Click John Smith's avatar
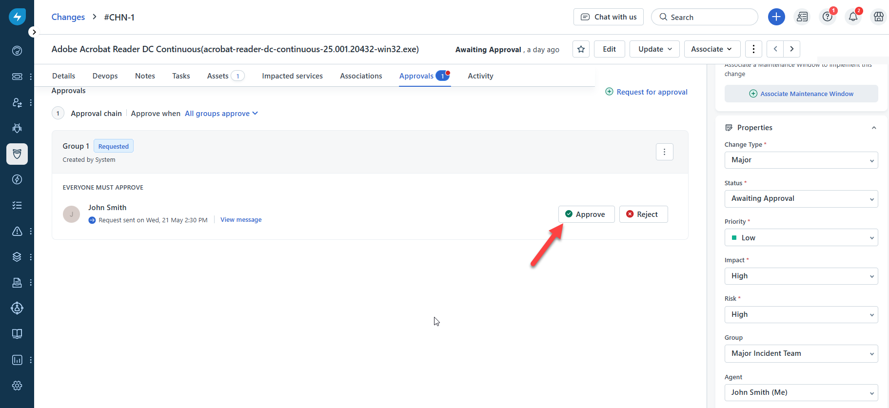 point(71,214)
